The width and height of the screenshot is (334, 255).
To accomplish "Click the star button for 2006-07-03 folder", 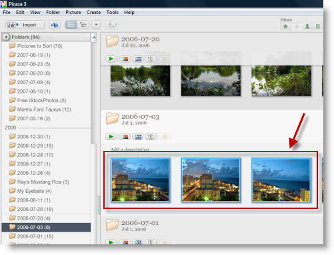I will 165,137.
